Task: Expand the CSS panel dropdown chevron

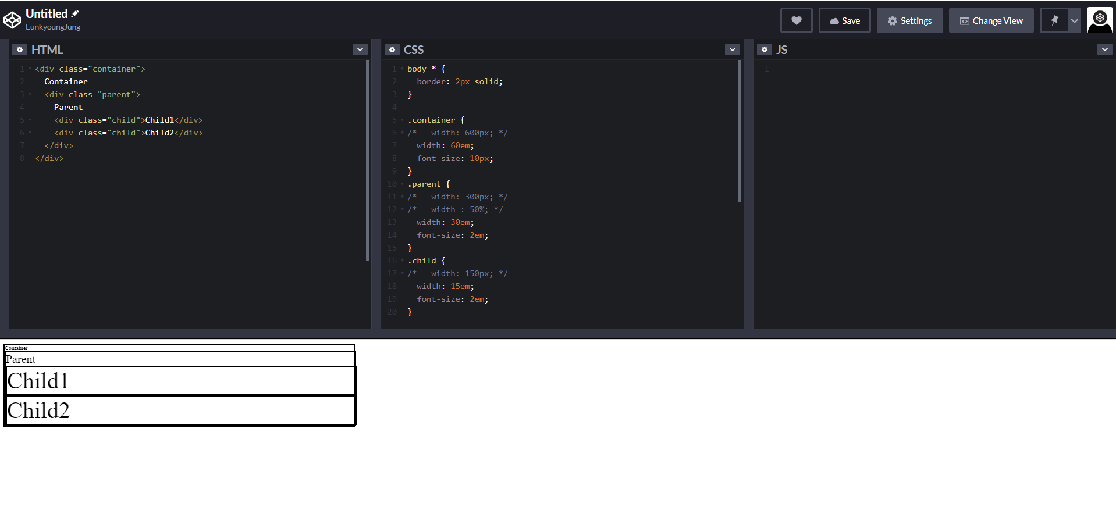Action: 733,49
